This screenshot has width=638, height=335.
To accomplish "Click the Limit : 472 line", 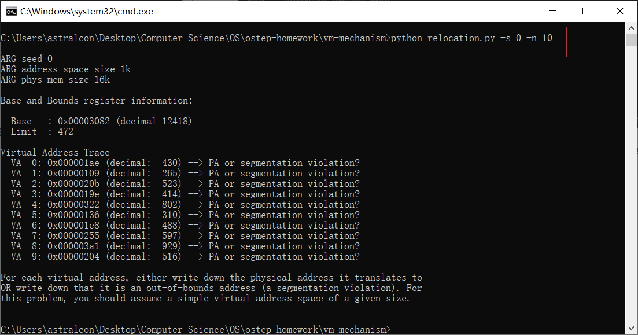I will 42,132.
